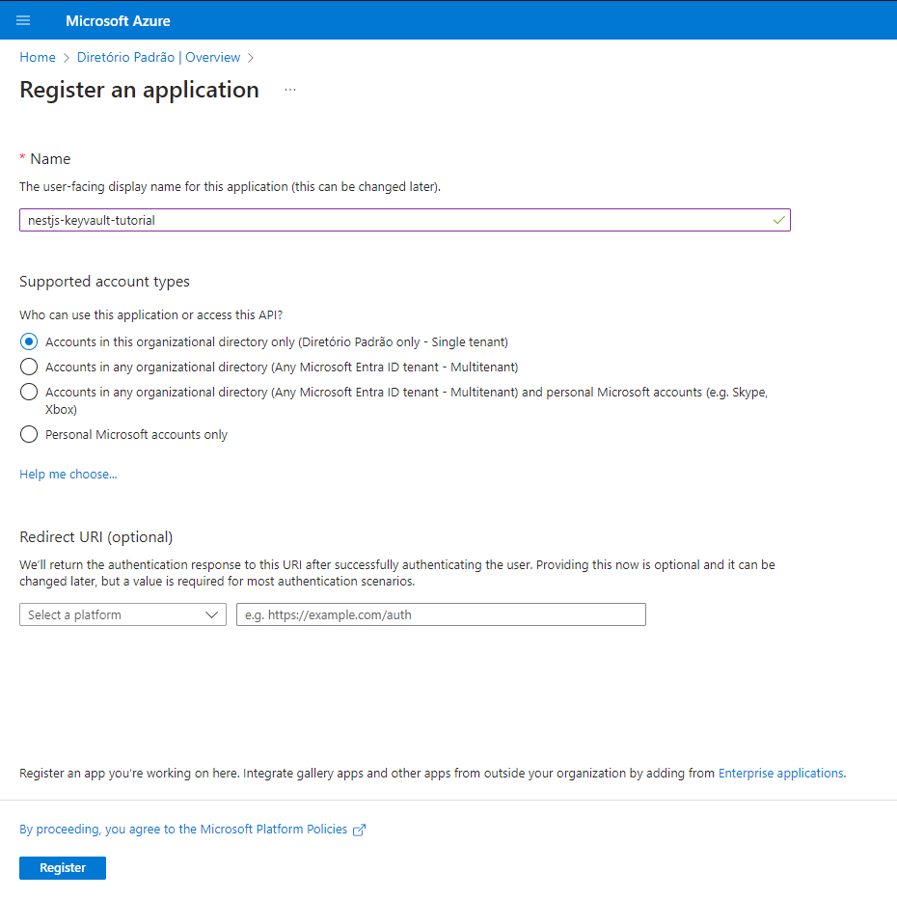The width and height of the screenshot is (897, 899).
Task: Open the Select a platform dropdown
Action: point(122,614)
